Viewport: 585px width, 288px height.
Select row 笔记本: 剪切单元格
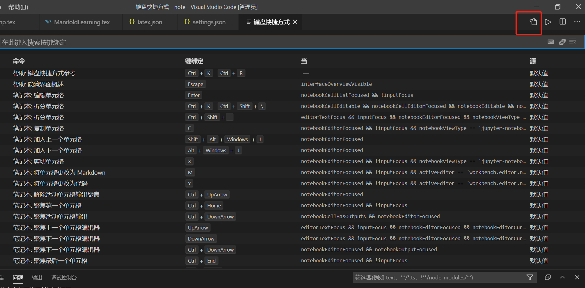(x=292, y=161)
